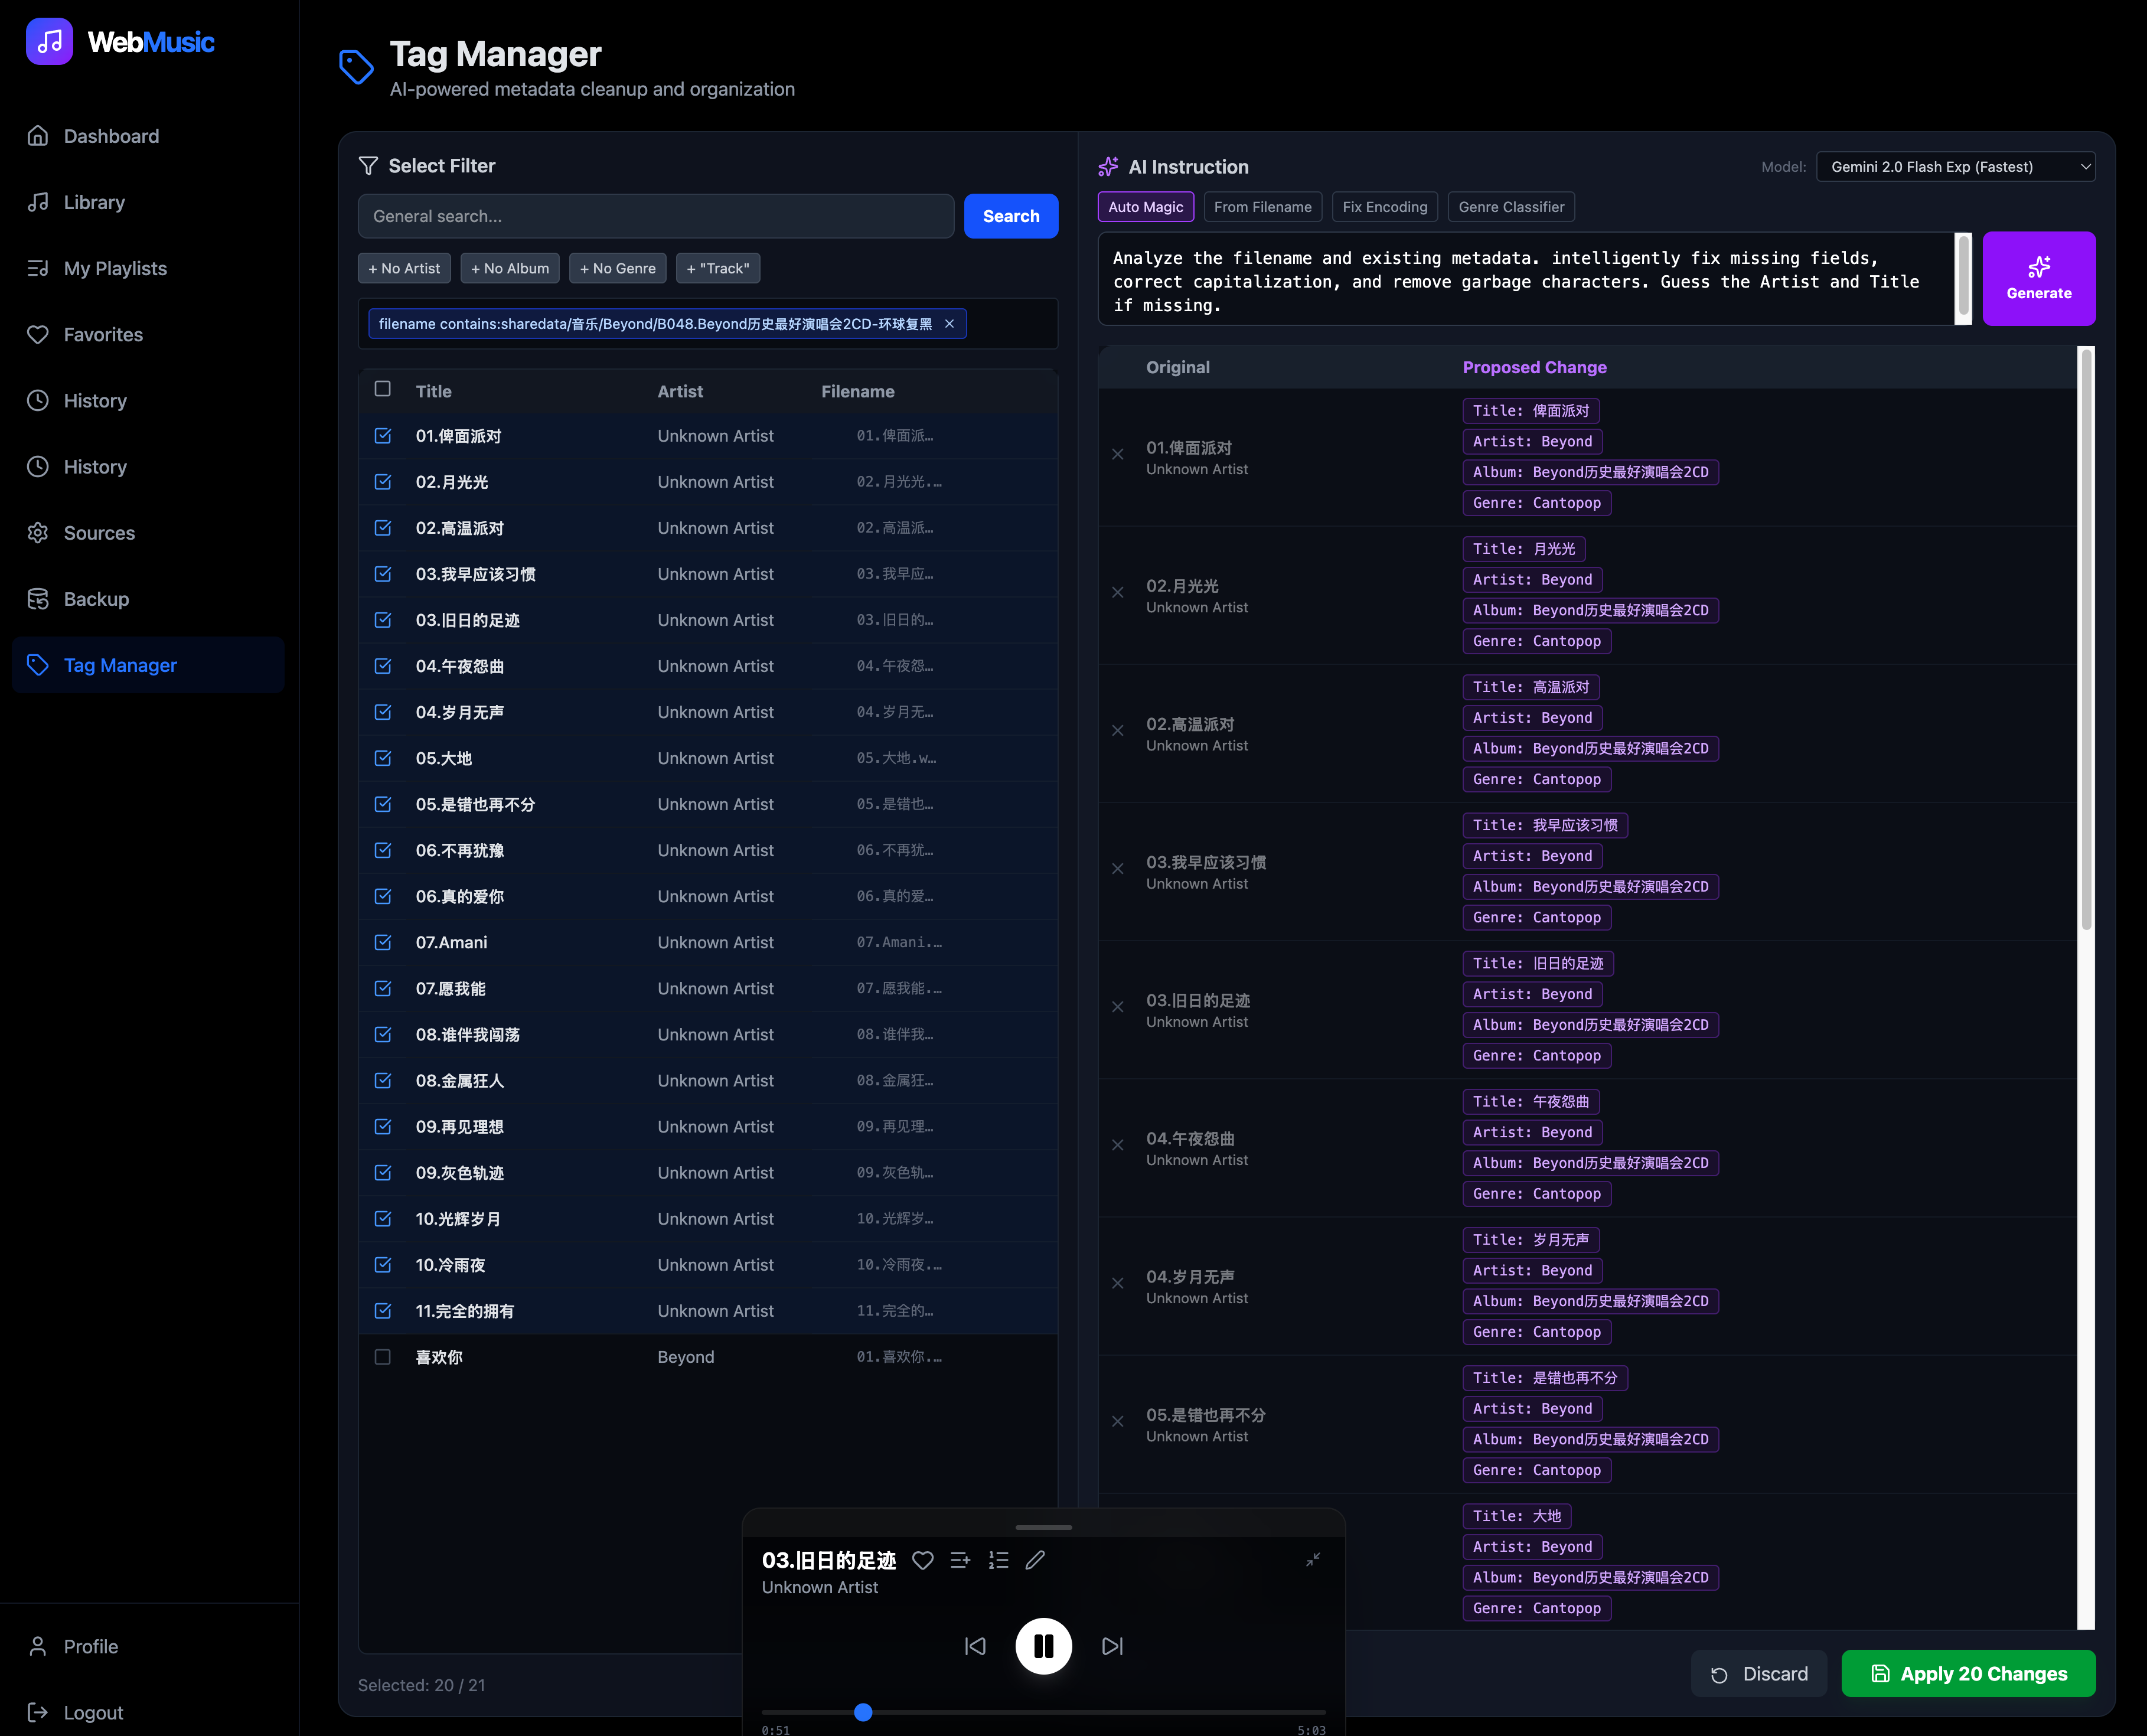Pause the currently playing song
Viewport: 2147px width, 1736px height.
pyautogui.click(x=1043, y=1646)
